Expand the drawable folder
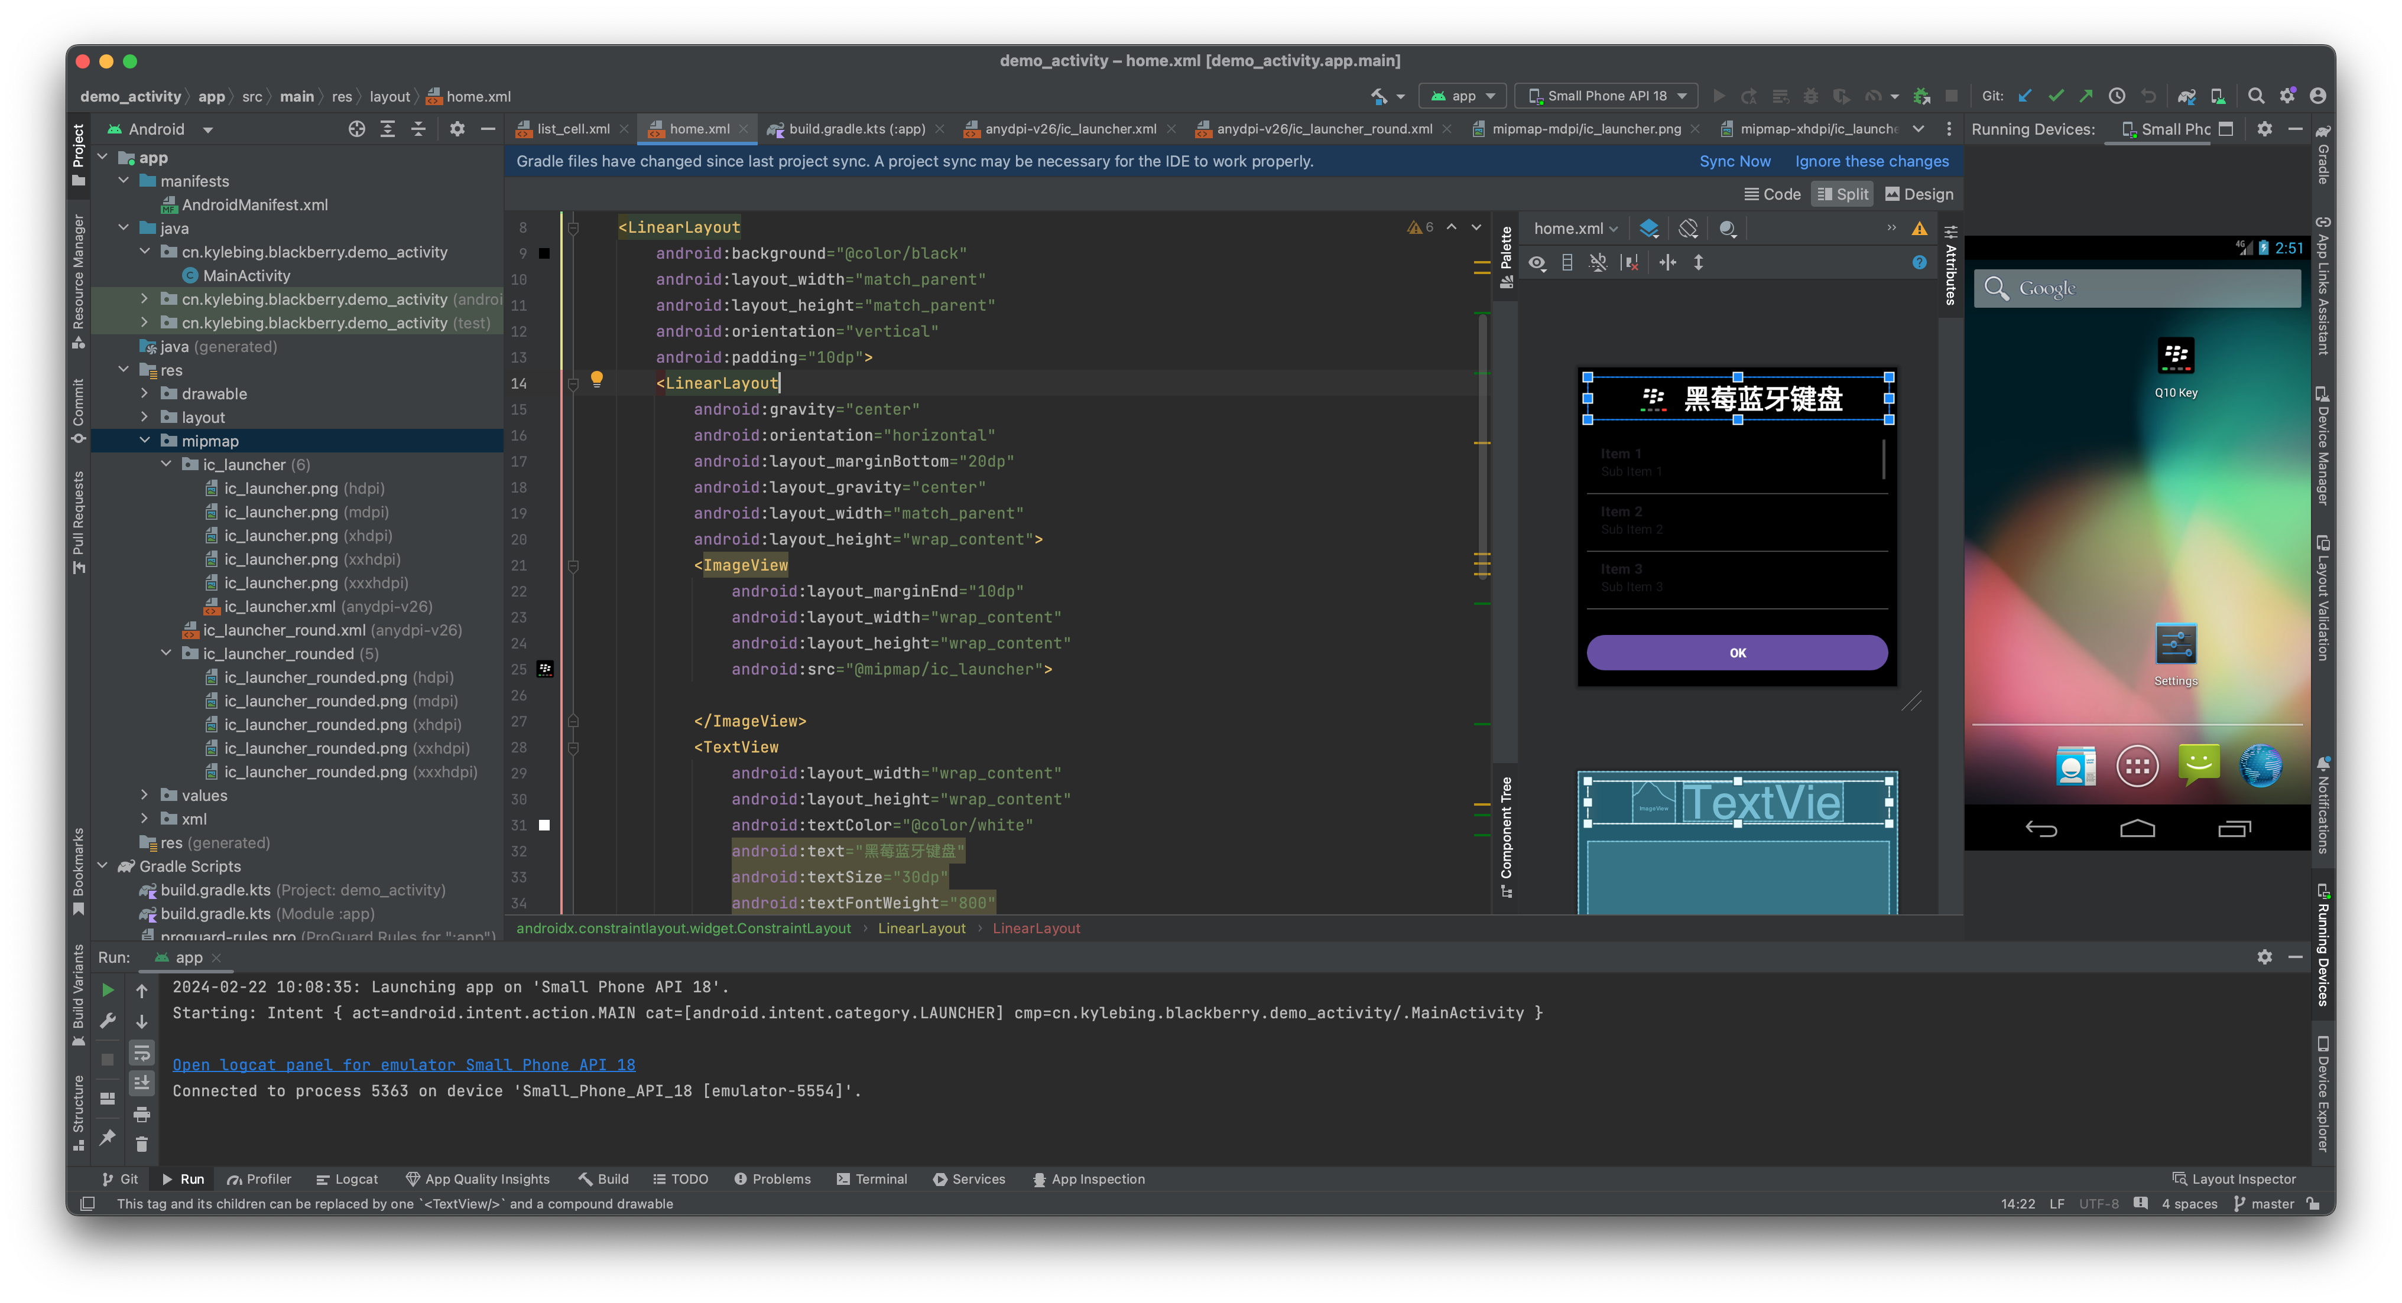Image resolution: width=2402 pixels, height=1303 pixels. pyautogui.click(x=145, y=393)
